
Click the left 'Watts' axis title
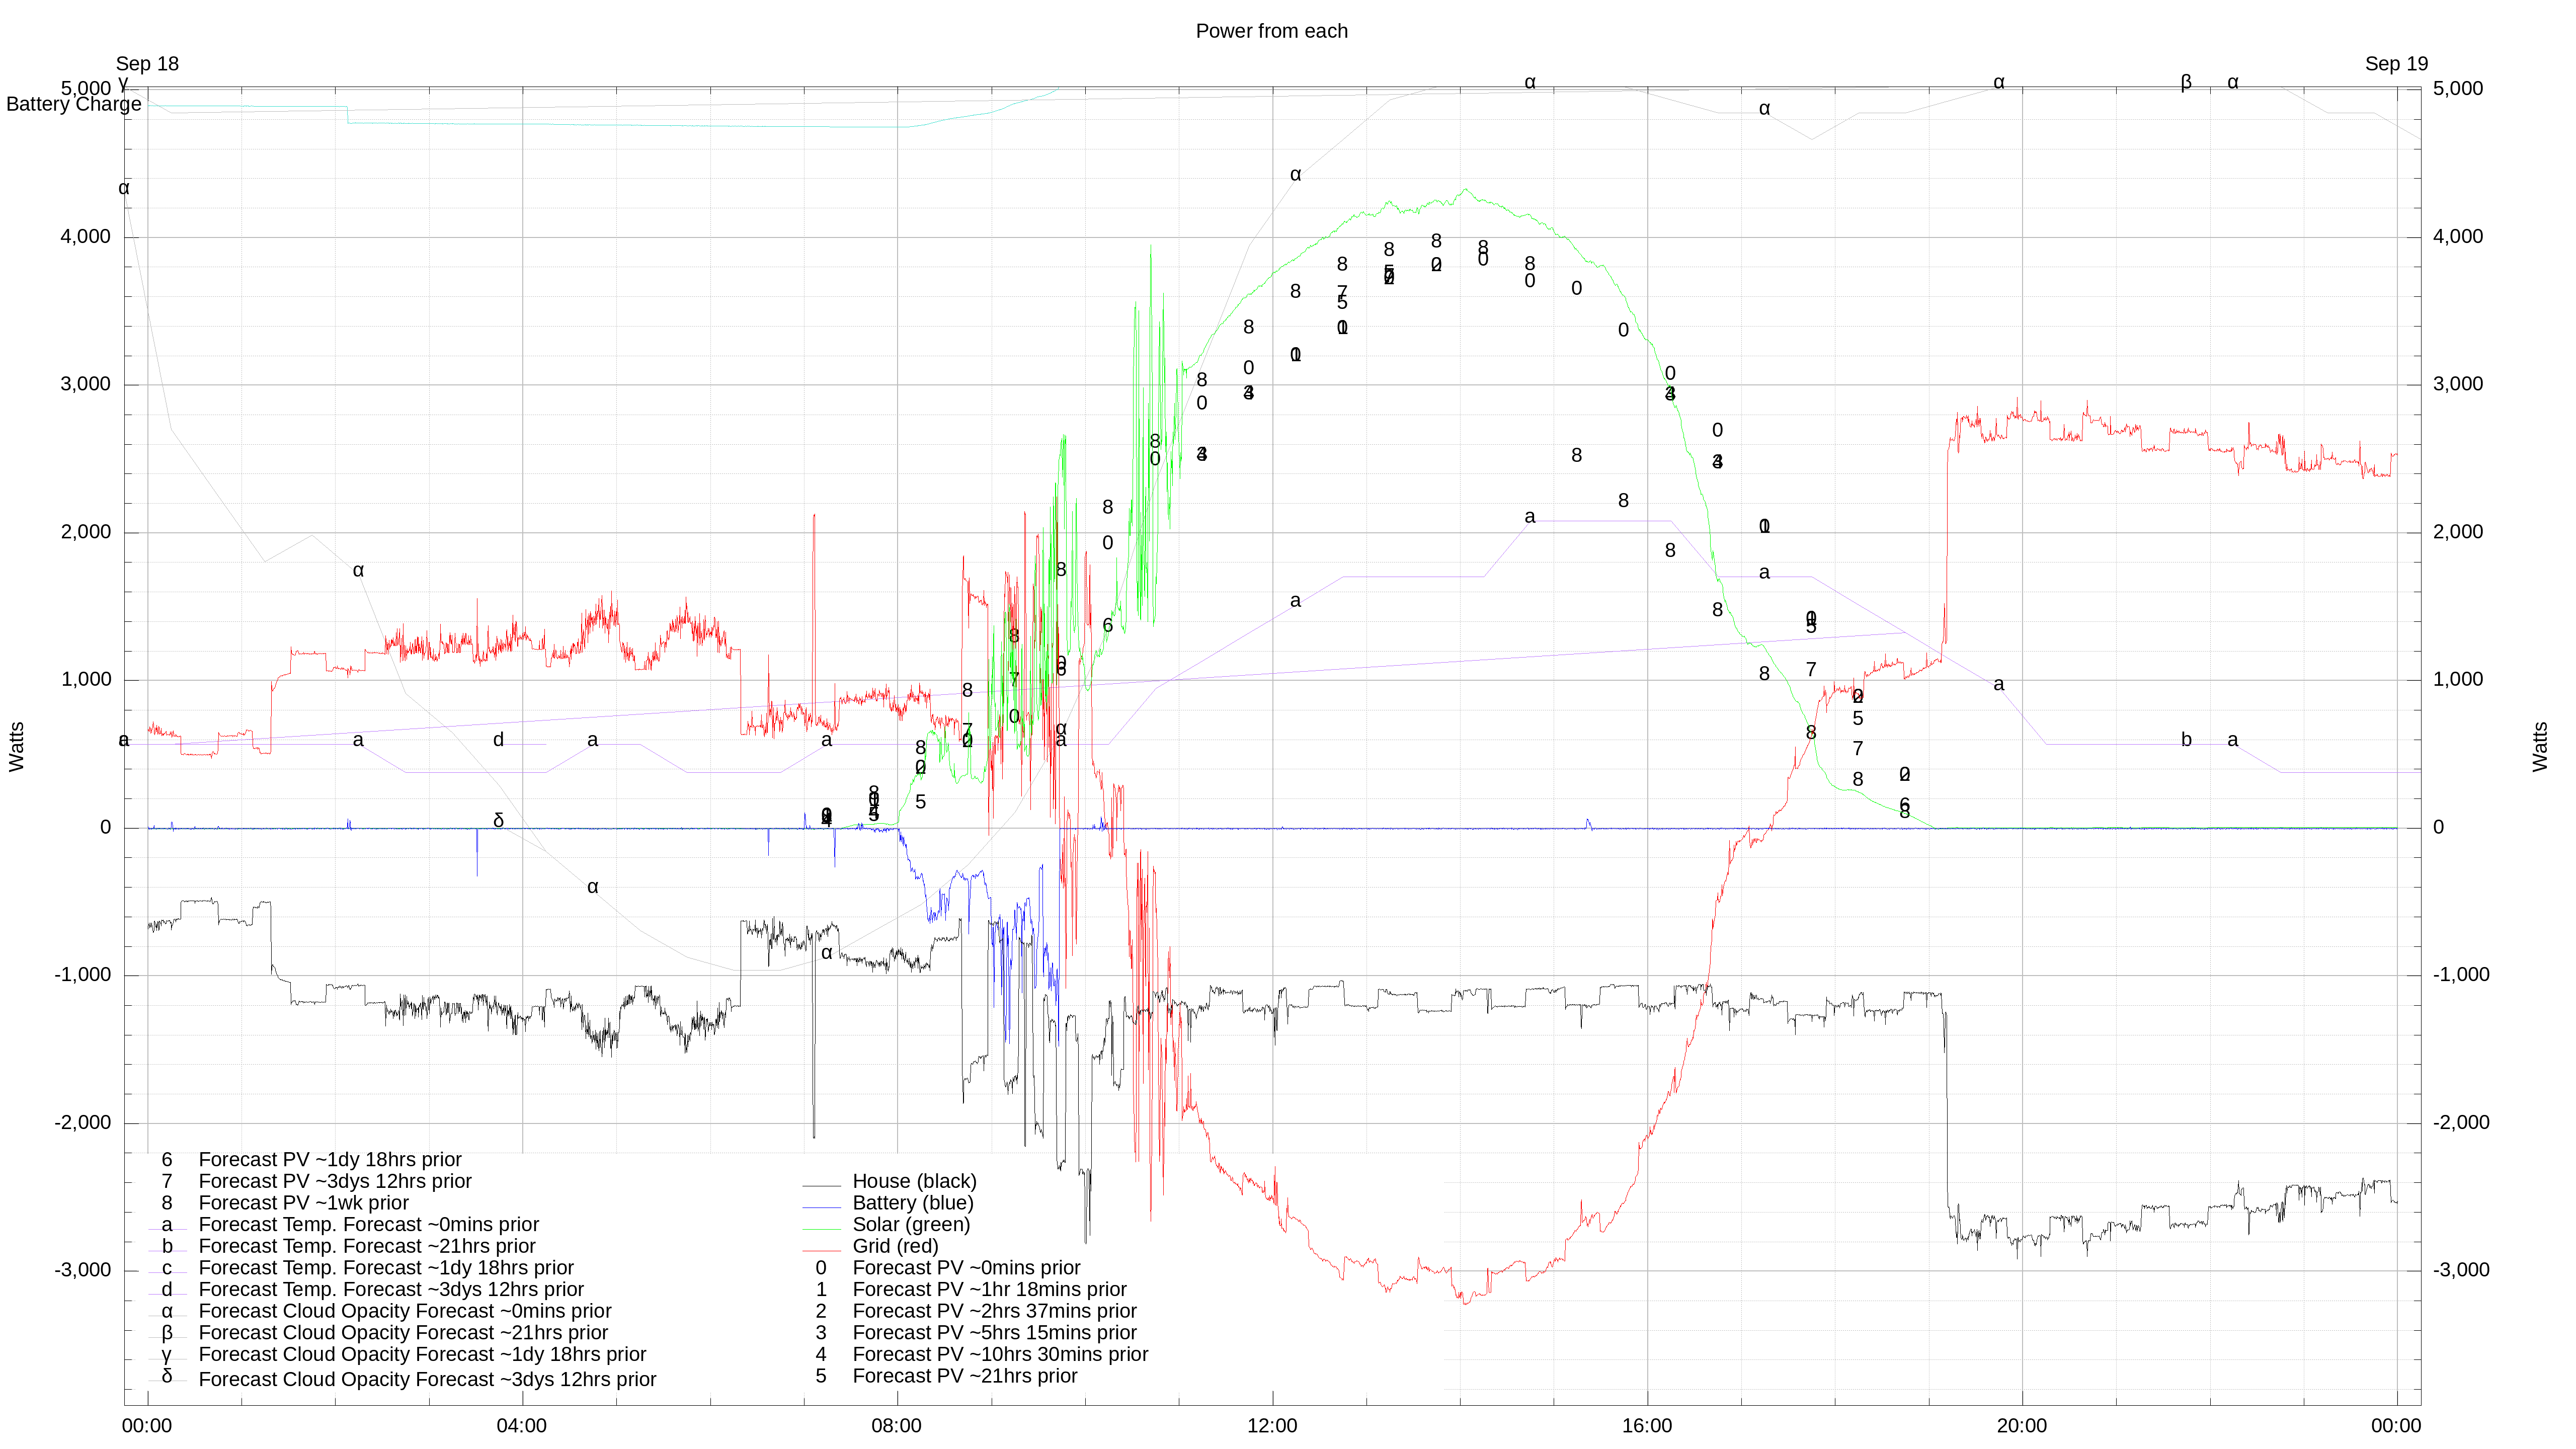point(16,746)
